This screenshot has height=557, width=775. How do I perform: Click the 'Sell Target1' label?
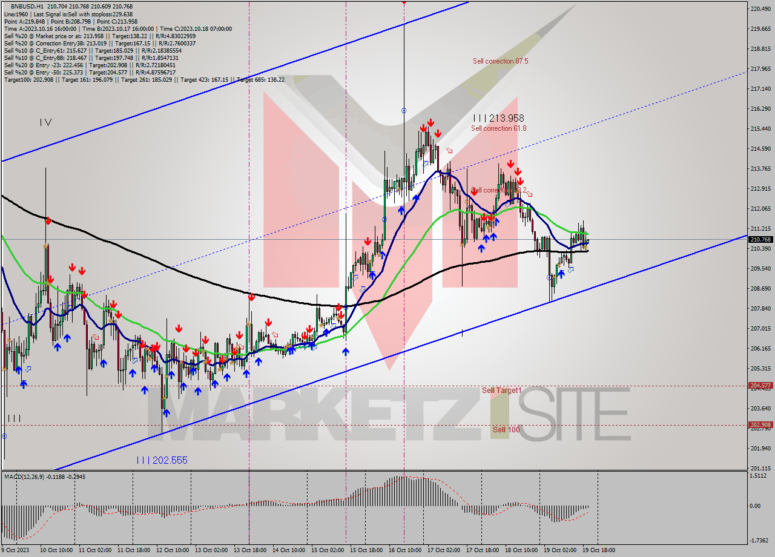click(501, 391)
